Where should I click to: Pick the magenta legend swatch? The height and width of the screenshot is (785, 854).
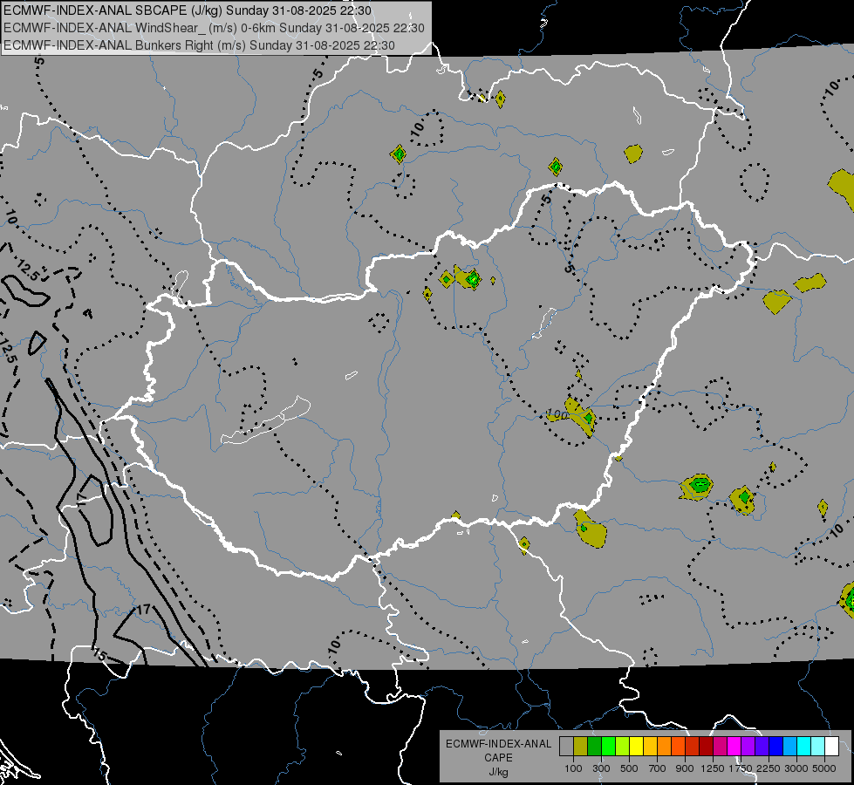point(734,747)
